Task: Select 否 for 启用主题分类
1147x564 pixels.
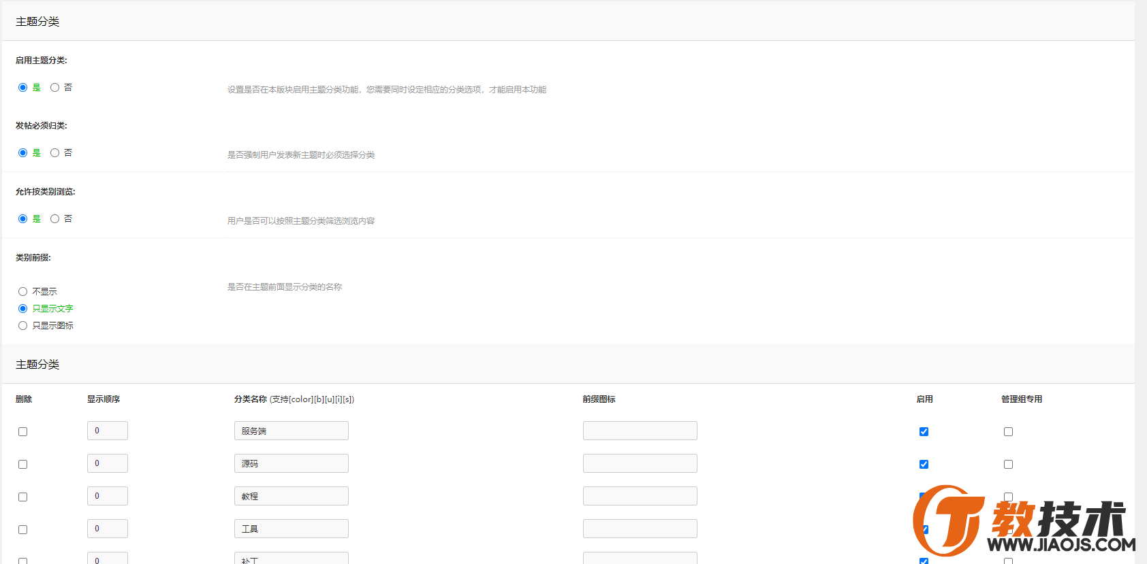Action: (54, 88)
